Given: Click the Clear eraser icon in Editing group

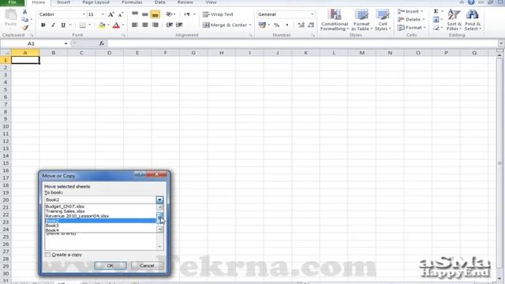Looking at the screenshot, I should pyautogui.click(x=436, y=28).
